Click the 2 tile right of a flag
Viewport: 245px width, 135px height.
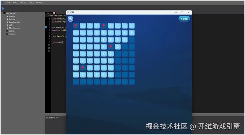tap(118, 47)
